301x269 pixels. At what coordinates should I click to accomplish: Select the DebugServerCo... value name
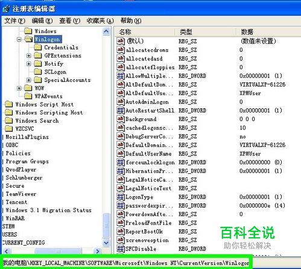coord(150,137)
